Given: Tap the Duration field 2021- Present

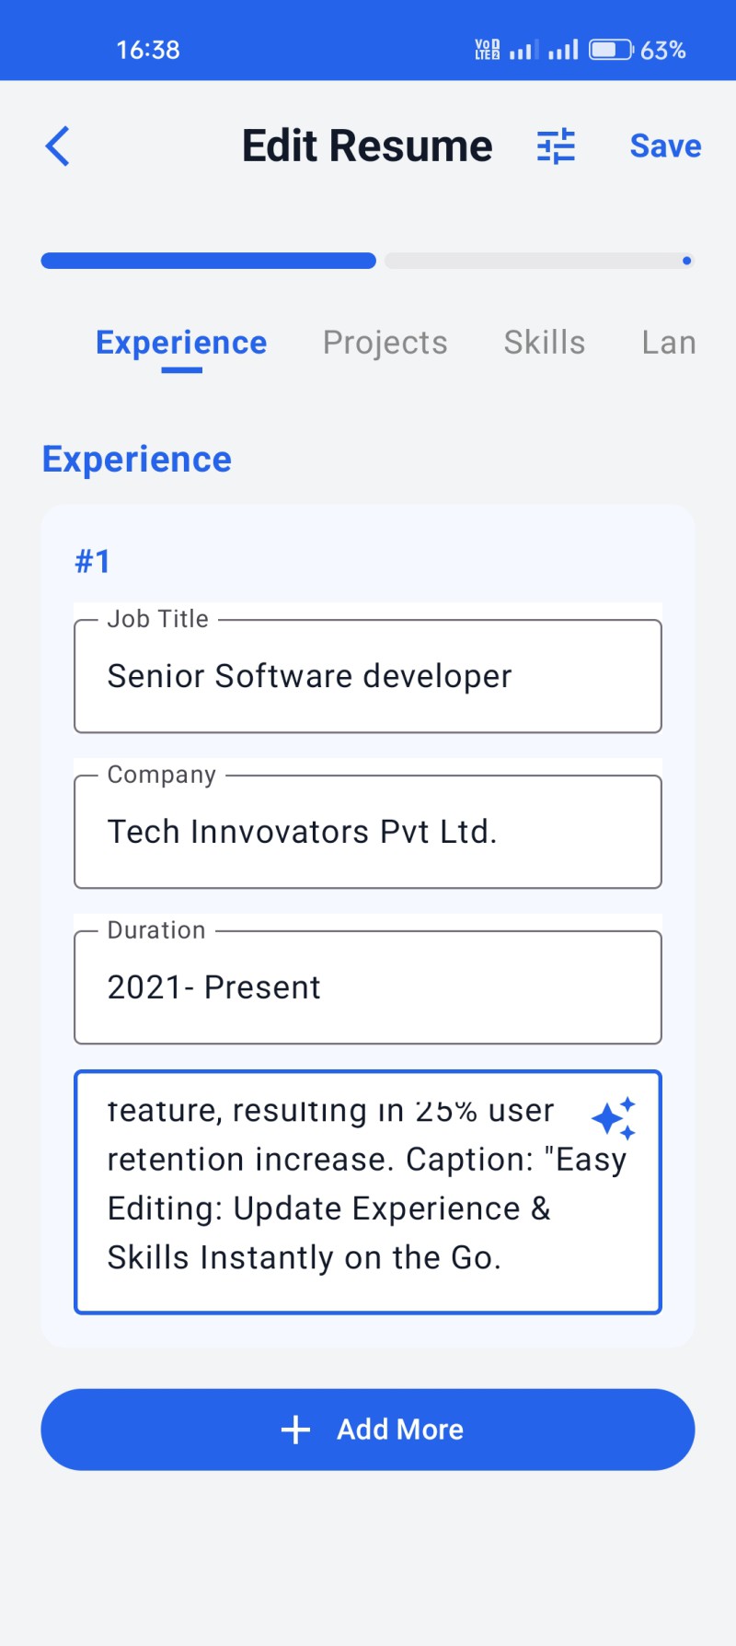Looking at the screenshot, I should click(x=368, y=987).
